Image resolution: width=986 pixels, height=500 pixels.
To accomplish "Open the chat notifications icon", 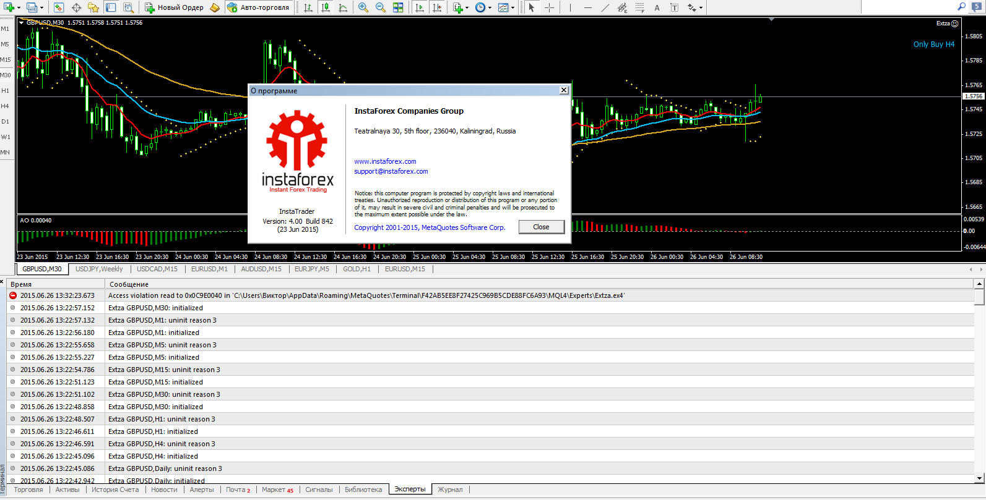I will click(x=976, y=6).
